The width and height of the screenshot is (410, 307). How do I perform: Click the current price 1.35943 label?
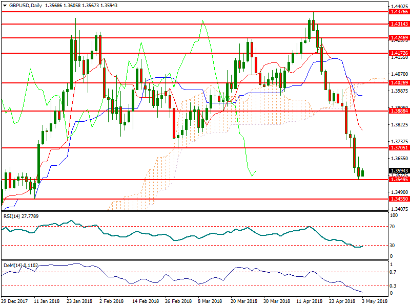pyautogui.click(x=399, y=170)
